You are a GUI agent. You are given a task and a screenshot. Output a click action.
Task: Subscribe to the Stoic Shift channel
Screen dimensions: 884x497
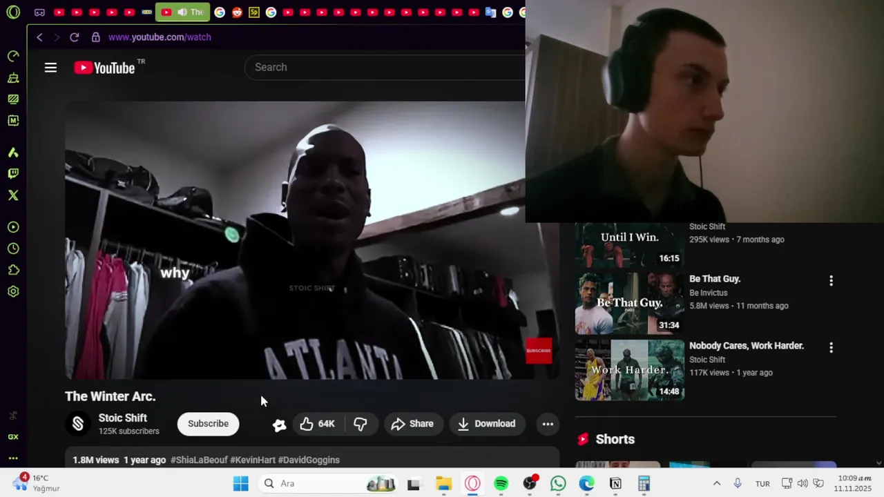208,424
